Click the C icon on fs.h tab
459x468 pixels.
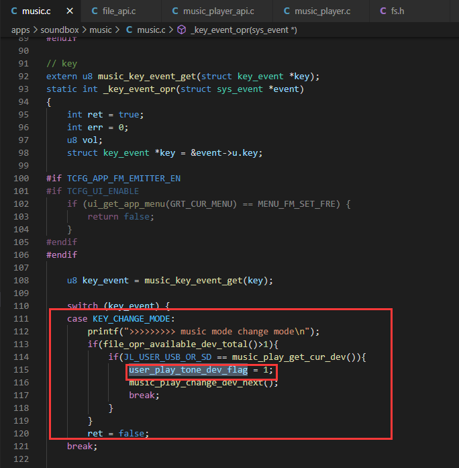383,11
